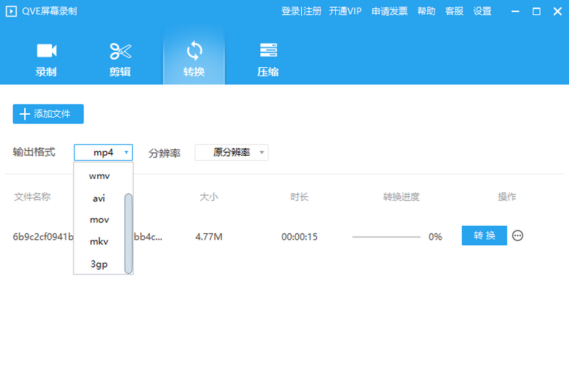Expand the 原分辨率 resolution dropdown
This screenshot has height=388, width=569.
[231, 153]
